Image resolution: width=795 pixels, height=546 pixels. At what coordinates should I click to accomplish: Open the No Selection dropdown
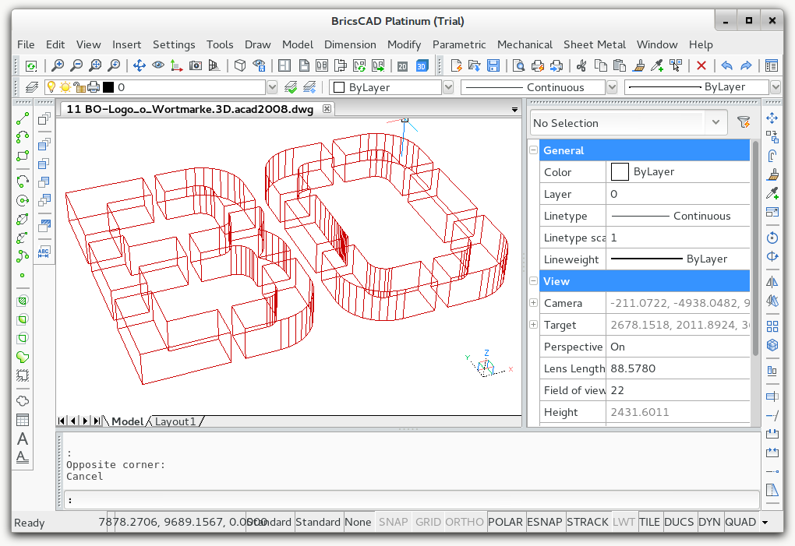pos(715,122)
